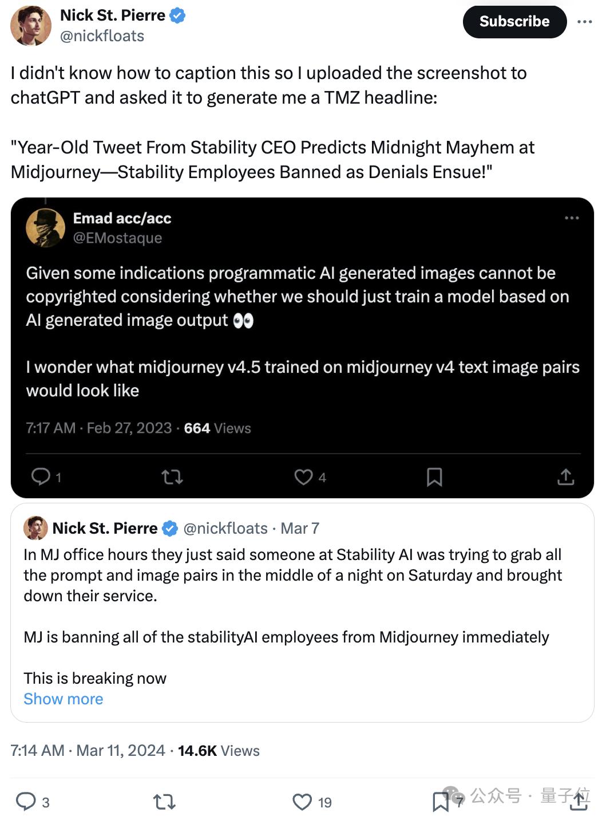The height and width of the screenshot is (820, 610).
Task: Reply to the main tweet showing 3 replies
Action: pyautogui.click(x=26, y=801)
